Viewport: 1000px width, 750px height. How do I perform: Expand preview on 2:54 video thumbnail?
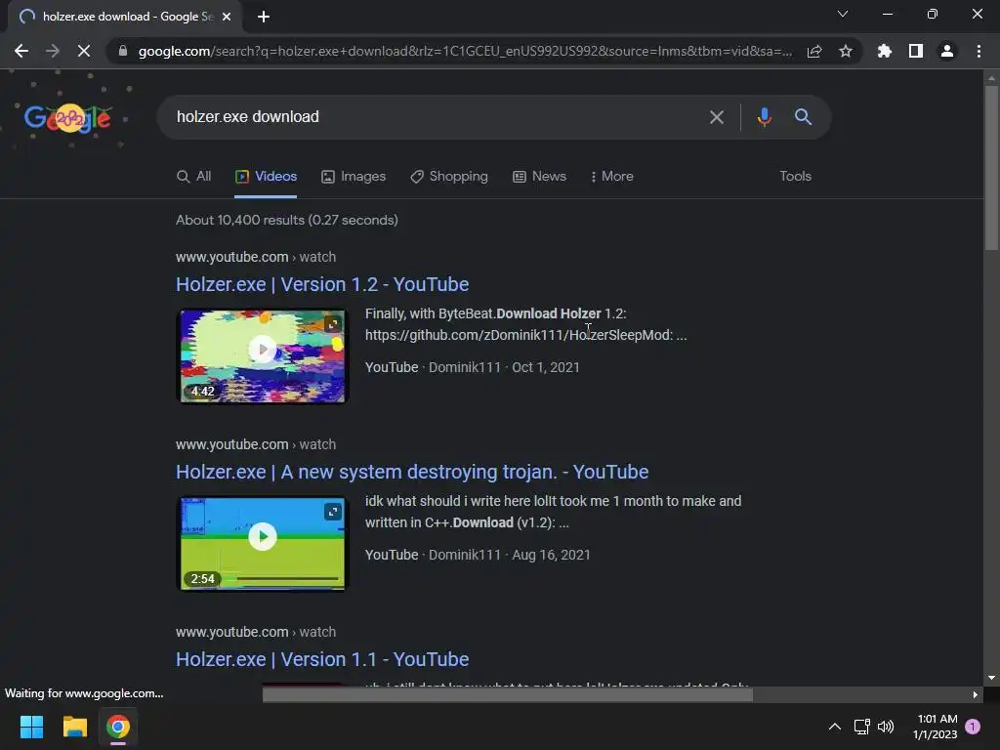click(x=332, y=512)
